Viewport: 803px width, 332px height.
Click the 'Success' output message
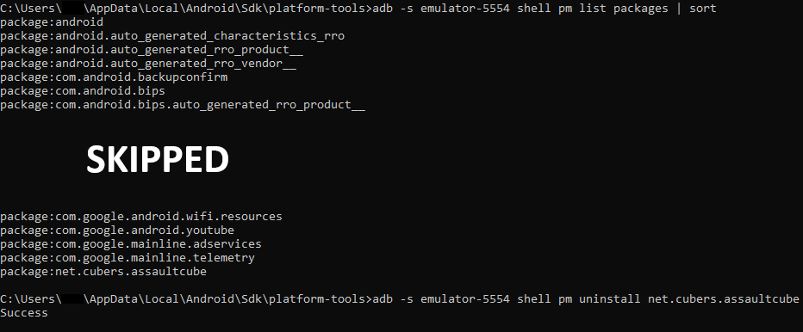[x=24, y=312]
